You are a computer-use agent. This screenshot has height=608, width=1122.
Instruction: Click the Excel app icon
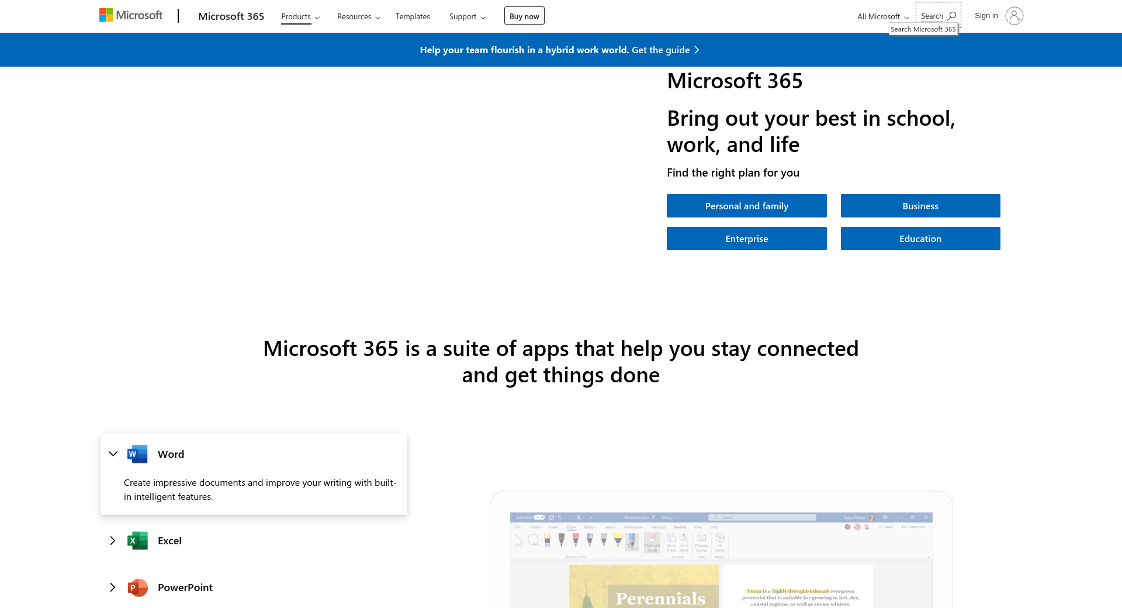137,541
